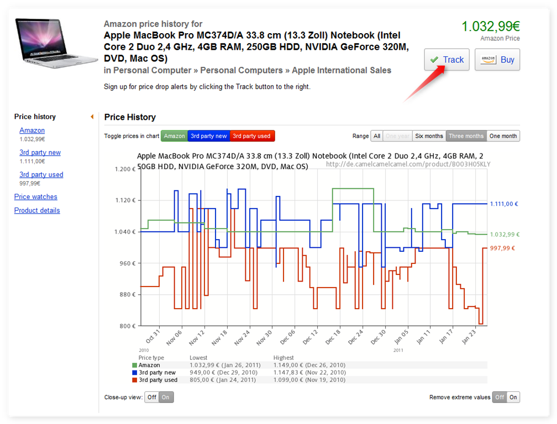The height and width of the screenshot is (424, 557).
Task: Click sidebar price 1.111,00€ under 3rd party new
Action: [x=32, y=161]
